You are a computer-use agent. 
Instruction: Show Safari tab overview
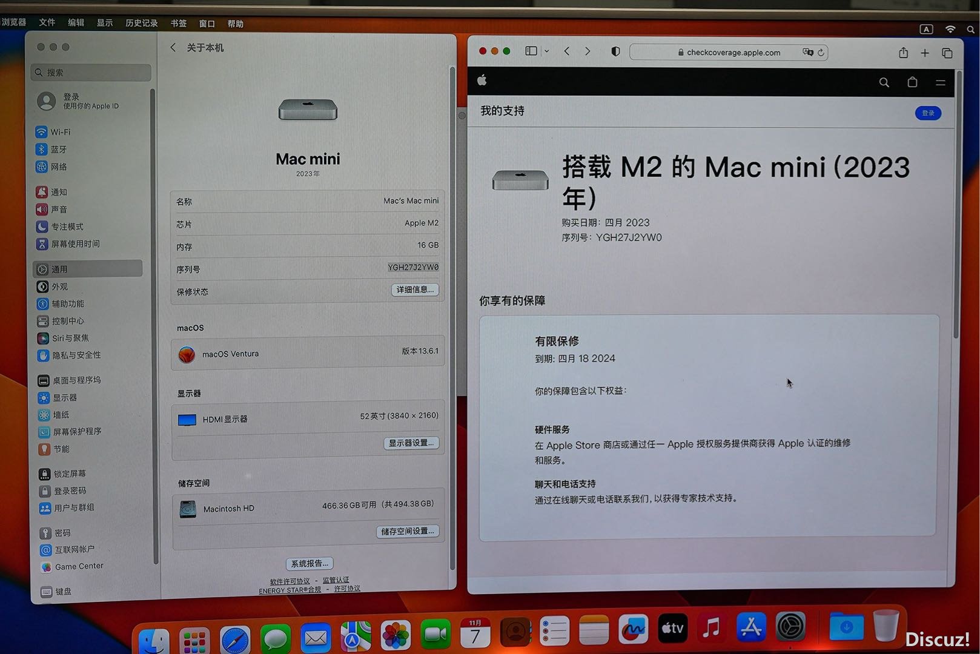(947, 53)
